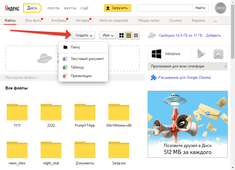Open the Имя sort dropdown
This screenshot has width=235, height=170.
[108, 35]
